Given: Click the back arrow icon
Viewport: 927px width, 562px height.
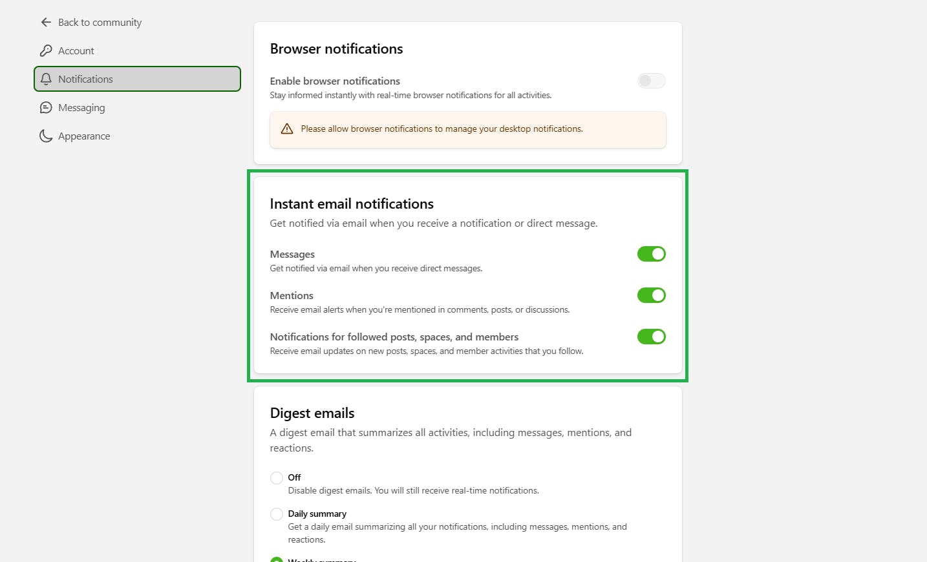Looking at the screenshot, I should point(46,23).
